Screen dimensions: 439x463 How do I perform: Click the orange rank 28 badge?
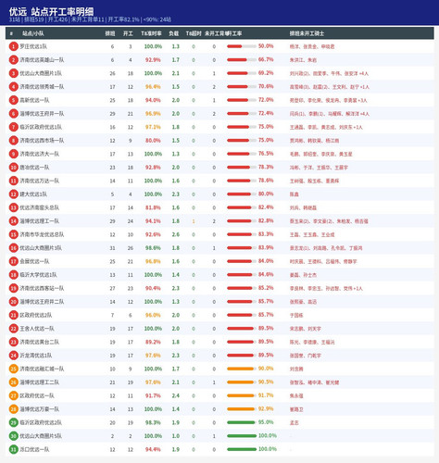coord(13,409)
